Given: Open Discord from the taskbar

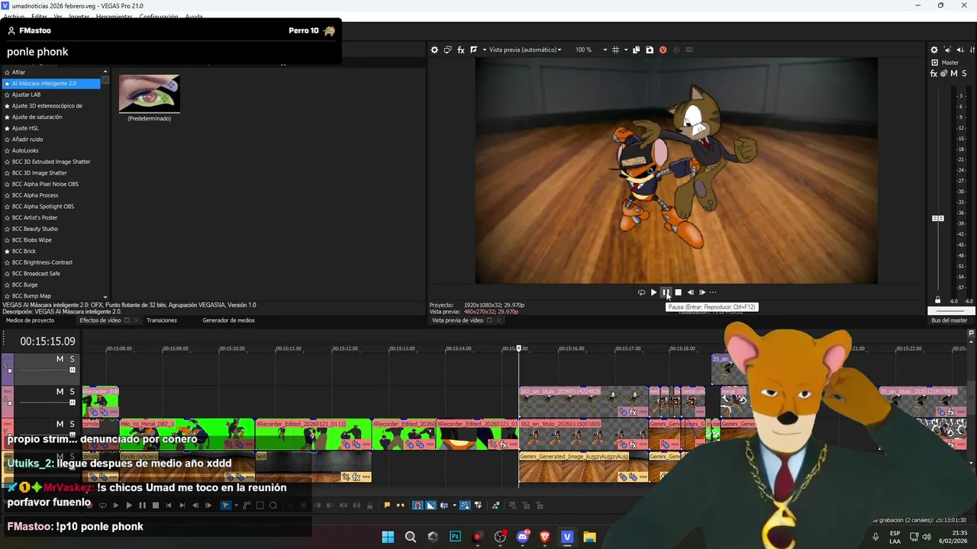Looking at the screenshot, I should 522,537.
